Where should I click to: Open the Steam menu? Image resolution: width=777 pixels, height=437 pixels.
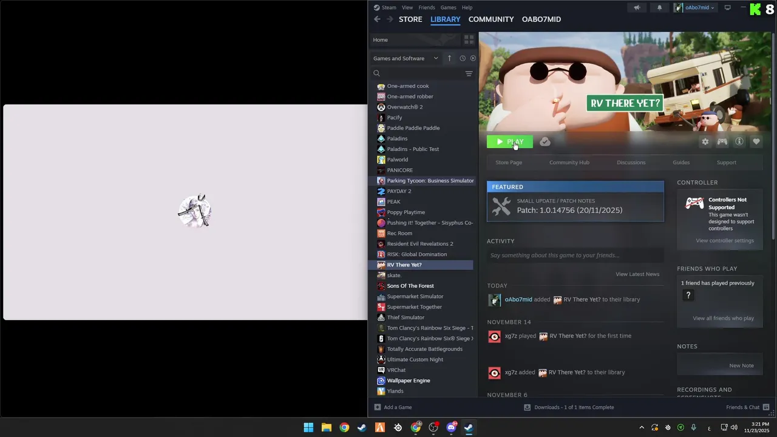(x=385, y=7)
